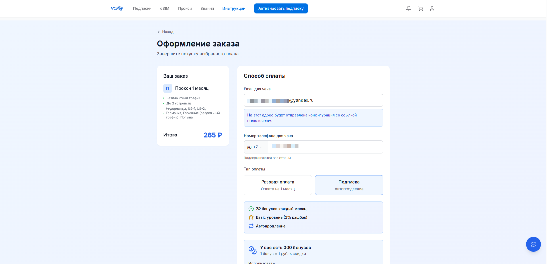547x264 pixels.
Task: Click 'До 3 устройств' feature line
Action: (x=179, y=103)
